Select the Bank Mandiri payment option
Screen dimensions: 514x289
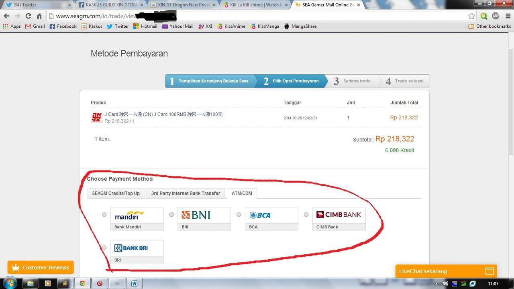[x=104, y=214]
